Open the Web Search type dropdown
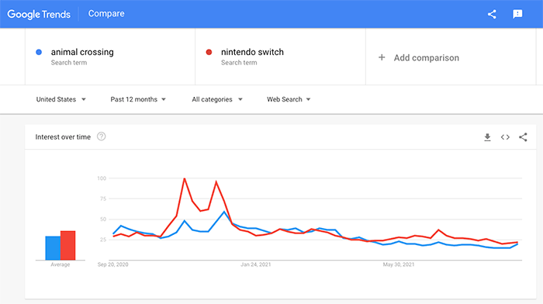 [289, 99]
